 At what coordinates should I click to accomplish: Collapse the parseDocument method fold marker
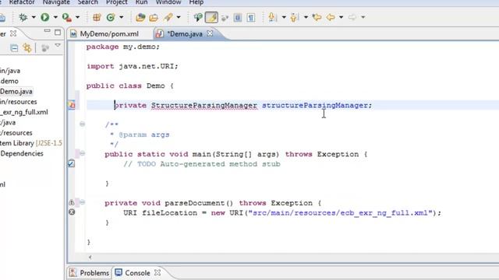point(83,202)
